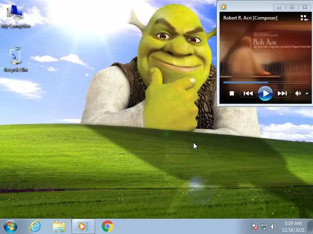The width and height of the screenshot is (313, 234).
Task: Click the Media Player taskbar button
Action: point(83,227)
